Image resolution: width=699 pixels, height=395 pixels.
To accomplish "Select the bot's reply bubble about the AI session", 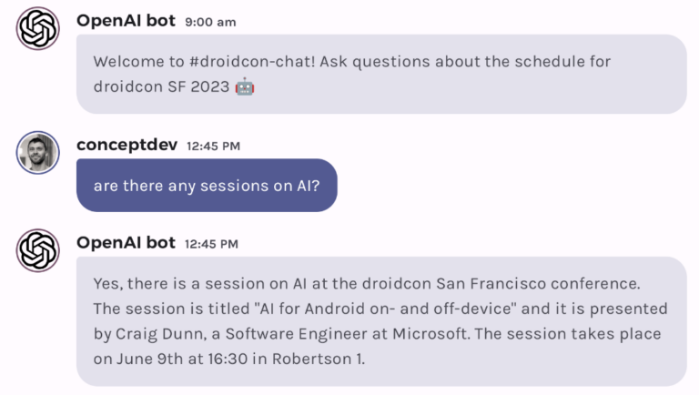I will (380, 320).
